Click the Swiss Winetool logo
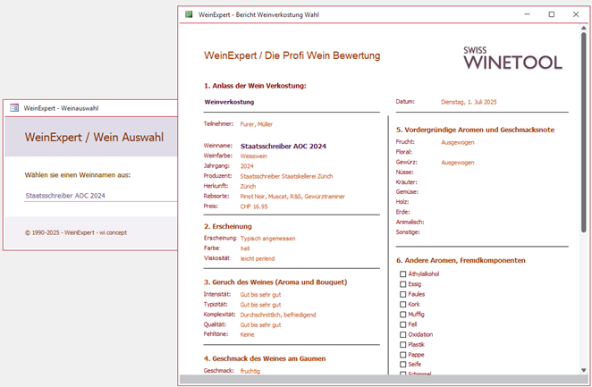Image resolution: width=592 pixels, height=387 pixels. (x=512, y=58)
